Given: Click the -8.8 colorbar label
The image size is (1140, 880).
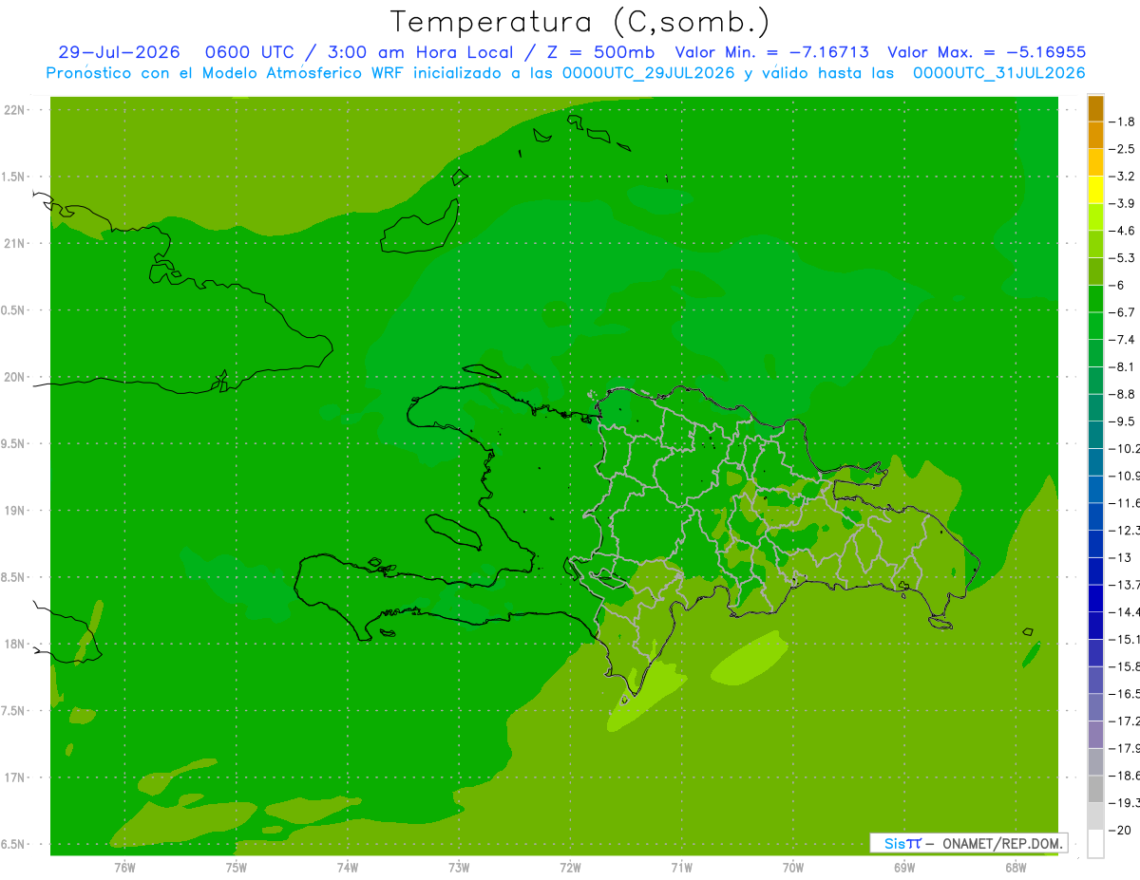Looking at the screenshot, I should 1122,394.
